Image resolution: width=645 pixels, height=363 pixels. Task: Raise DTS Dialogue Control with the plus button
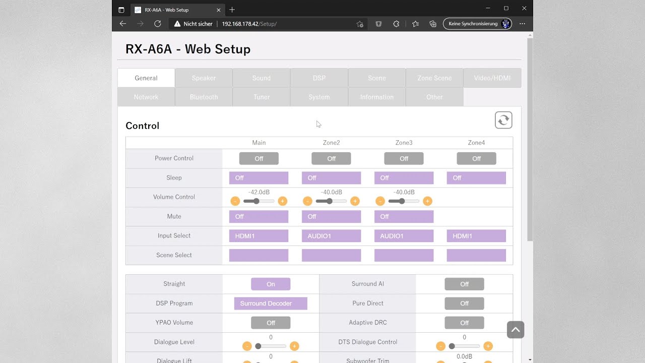click(488, 346)
